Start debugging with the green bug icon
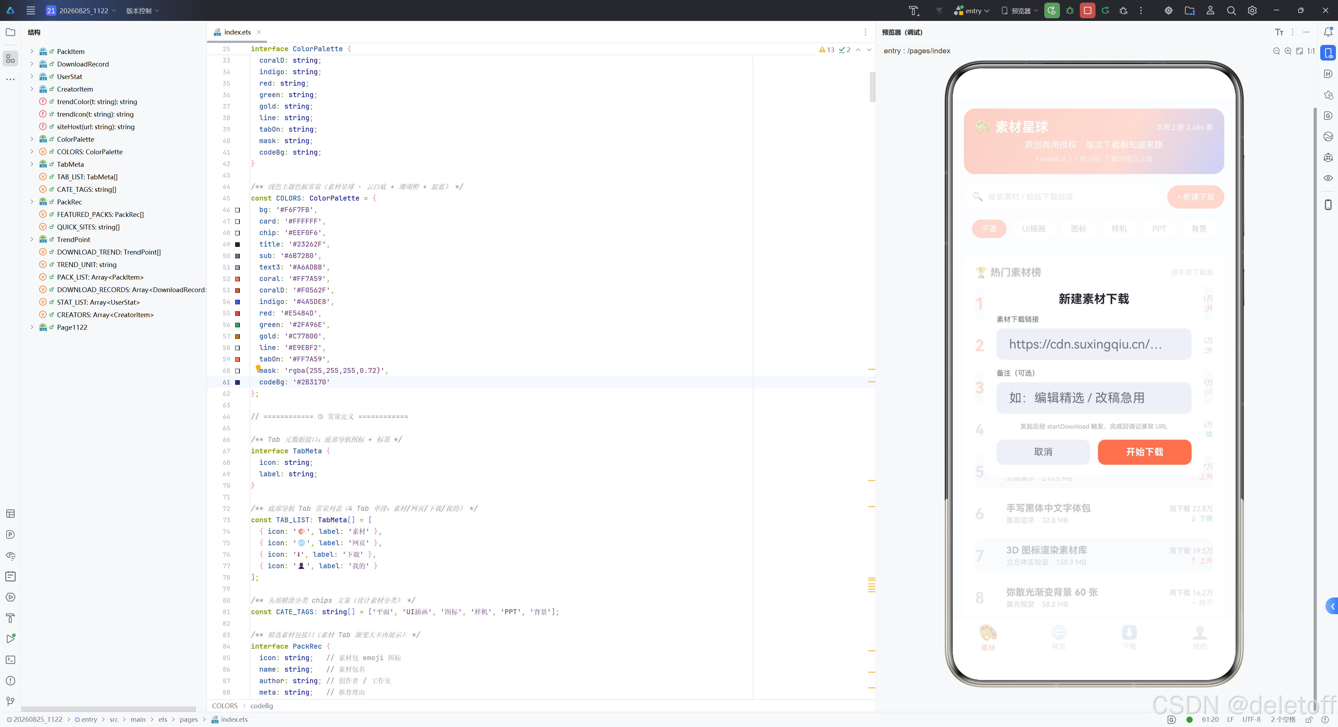This screenshot has width=1338, height=727. coord(1069,10)
